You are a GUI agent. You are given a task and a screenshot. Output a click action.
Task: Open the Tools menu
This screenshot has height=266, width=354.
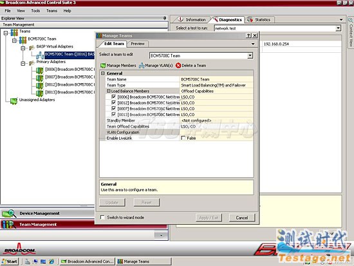(x=35, y=10)
